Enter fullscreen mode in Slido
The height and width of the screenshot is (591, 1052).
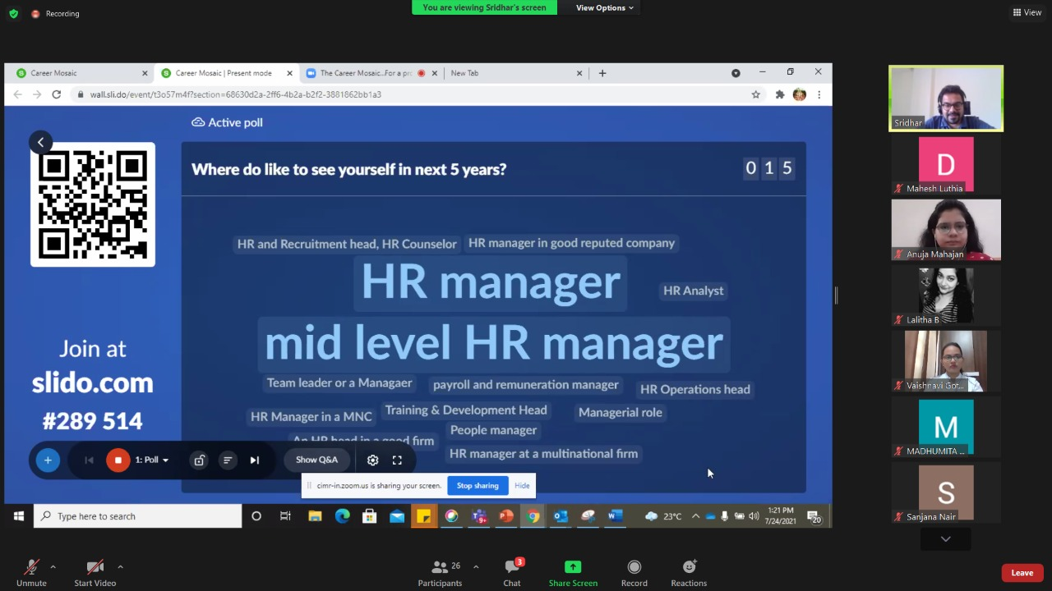point(397,460)
